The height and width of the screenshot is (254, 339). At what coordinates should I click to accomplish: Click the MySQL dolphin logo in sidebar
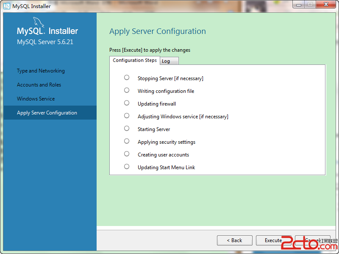pos(38,22)
